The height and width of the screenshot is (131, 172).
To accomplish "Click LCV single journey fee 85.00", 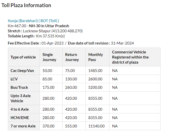I will point(47,79).
